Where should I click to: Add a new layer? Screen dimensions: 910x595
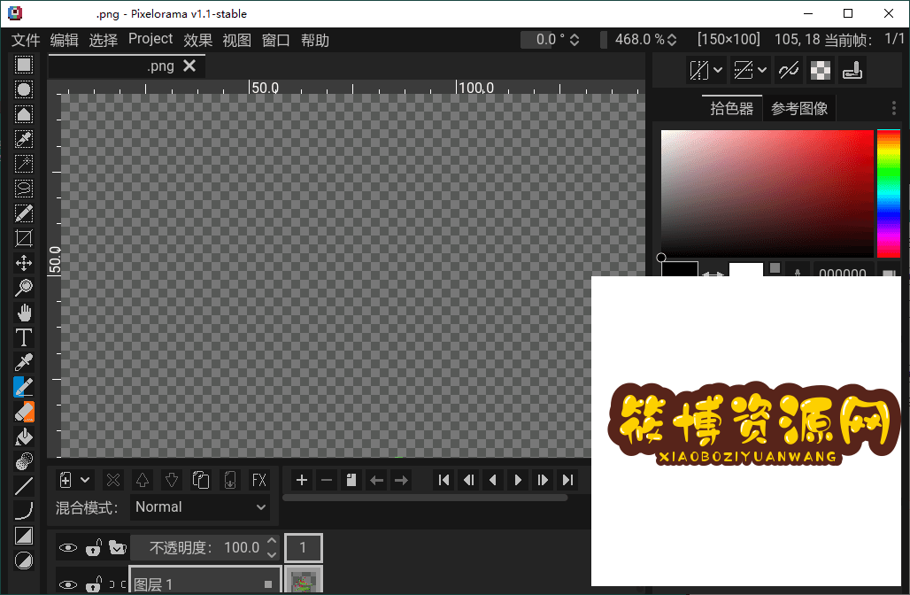(66, 480)
